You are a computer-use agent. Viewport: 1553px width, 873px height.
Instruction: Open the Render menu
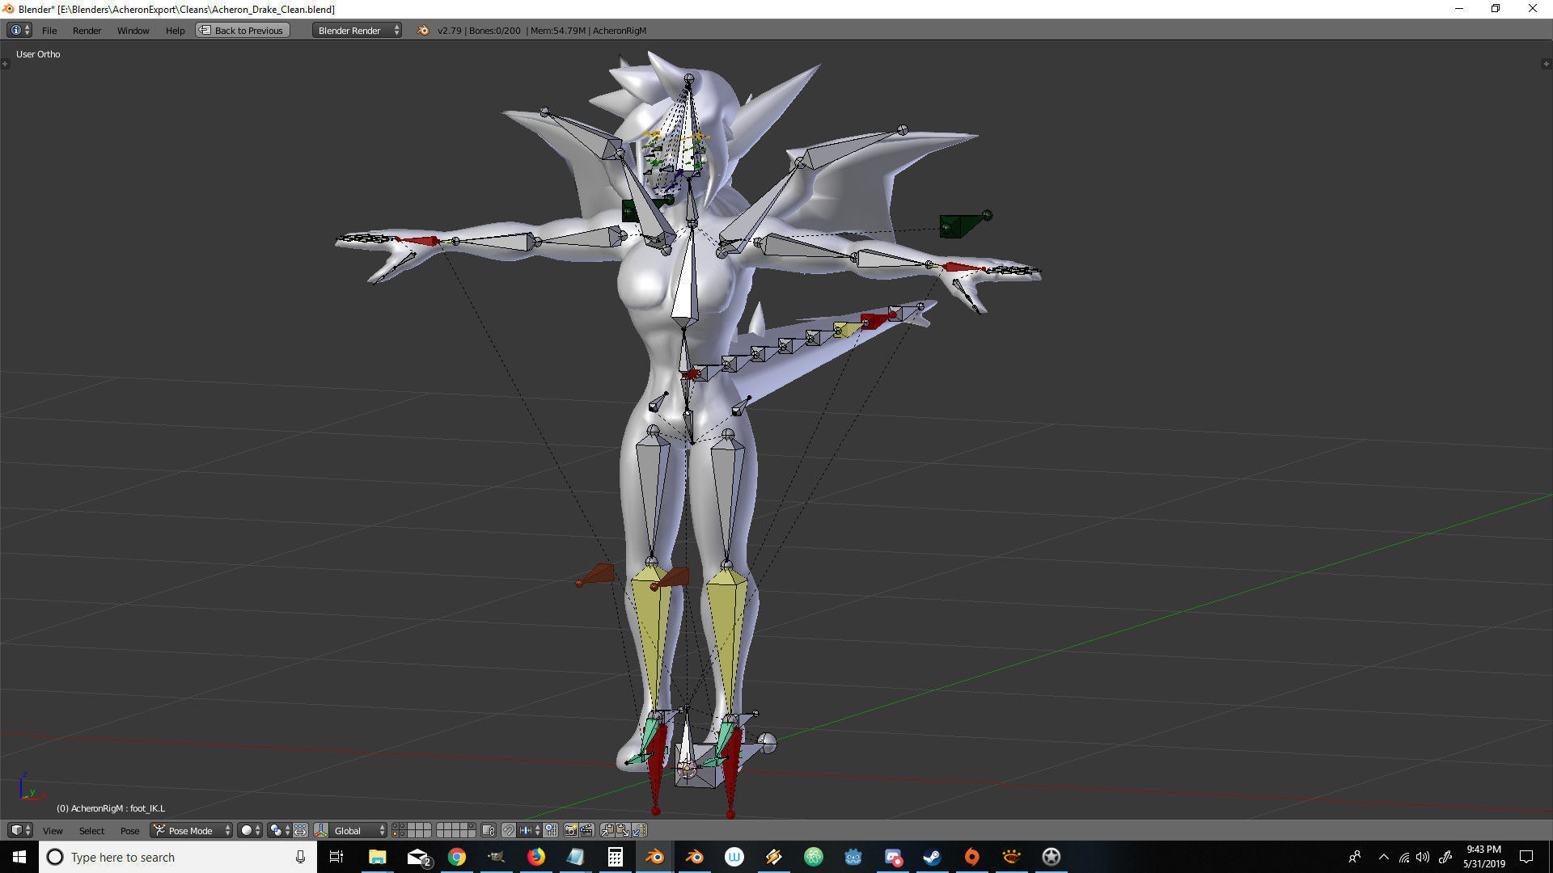coord(87,31)
